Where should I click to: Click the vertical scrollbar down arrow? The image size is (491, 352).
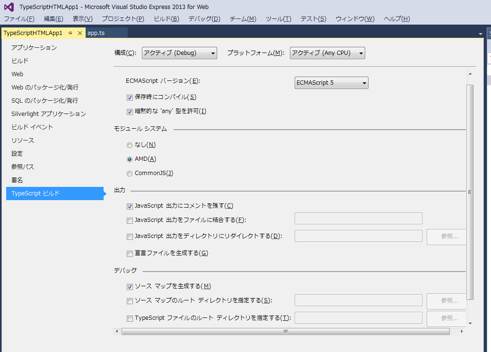pyautogui.click(x=470, y=324)
